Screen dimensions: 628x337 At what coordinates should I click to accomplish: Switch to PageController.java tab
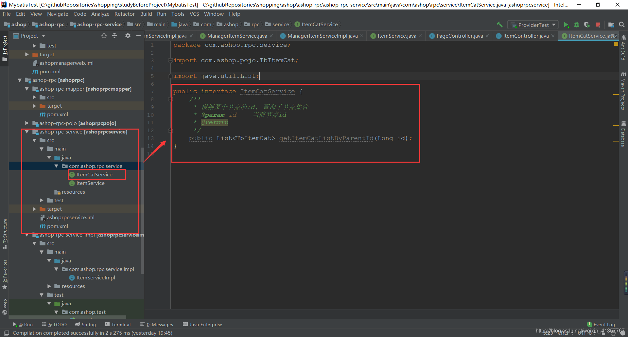tap(459, 36)
